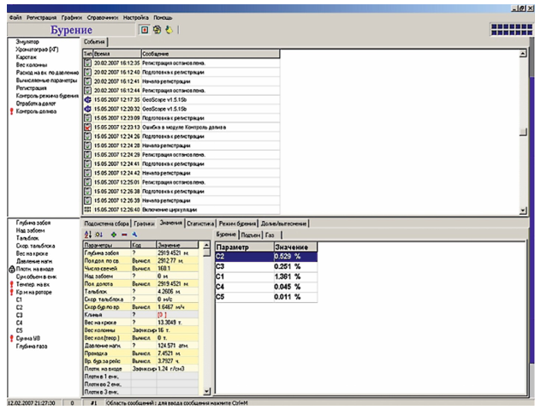Click the red minus remove-parameter icon

tap(124, 234)
